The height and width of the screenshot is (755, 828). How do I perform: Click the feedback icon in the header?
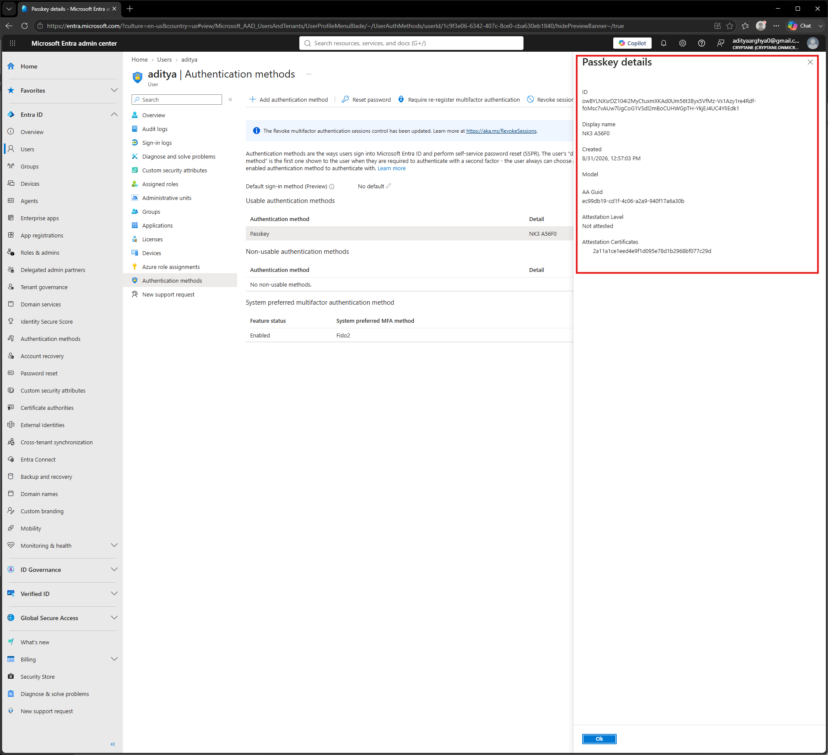(x=721, y=43)
